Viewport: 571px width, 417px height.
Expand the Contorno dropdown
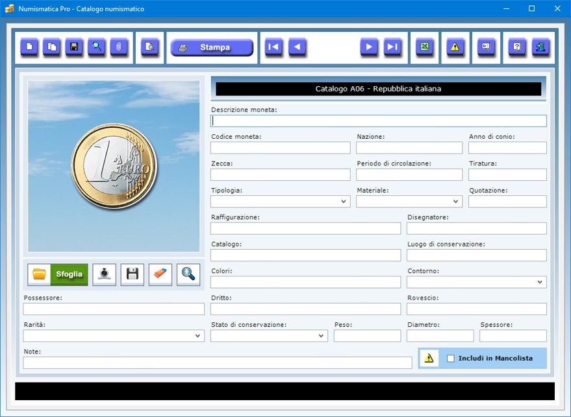(x=540, y=282)
